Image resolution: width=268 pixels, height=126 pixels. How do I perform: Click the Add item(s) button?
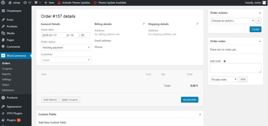[50, 100]
